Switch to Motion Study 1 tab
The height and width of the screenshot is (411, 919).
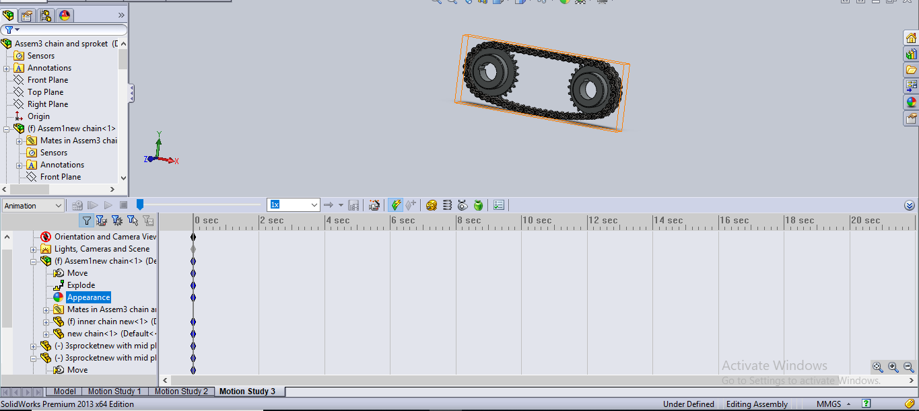pyautogui.click(x=114, y=391)
